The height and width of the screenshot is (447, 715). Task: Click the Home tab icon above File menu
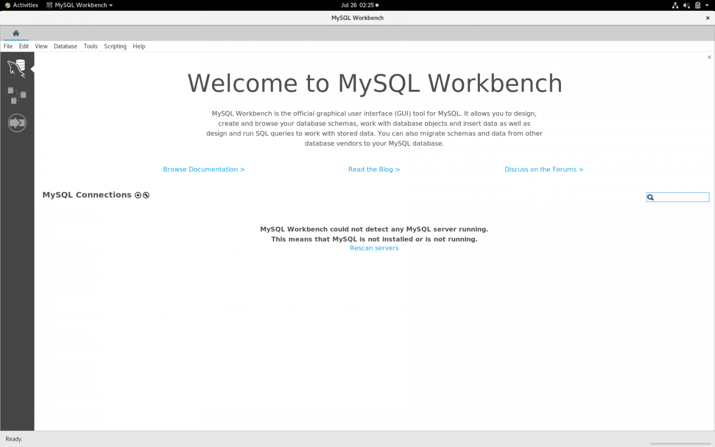(x=15, y=33)
